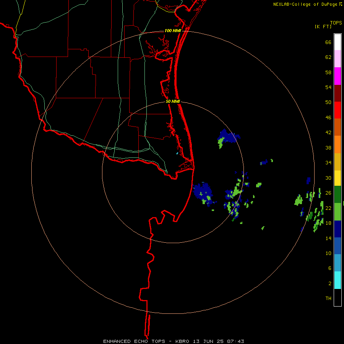Screen dimensions: 344x344
Task: Pick the gold swatch in the tops scale
Action: 338,162
